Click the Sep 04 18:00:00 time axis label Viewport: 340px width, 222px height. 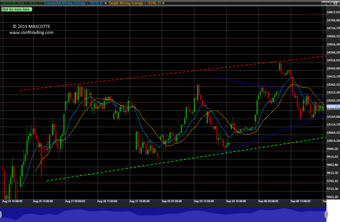[x=236, y=201]
